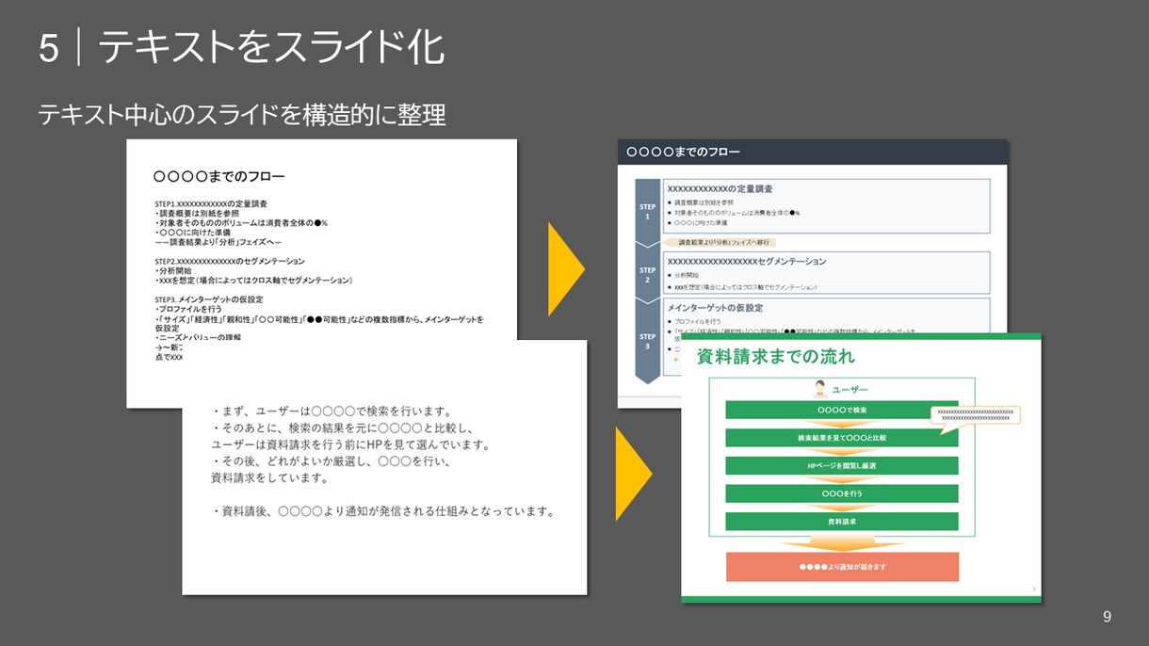
Task: Click the subtitle テキスト中心のスライドを構造的に整理
Action: pyautogui.click(x=242, y=115)
